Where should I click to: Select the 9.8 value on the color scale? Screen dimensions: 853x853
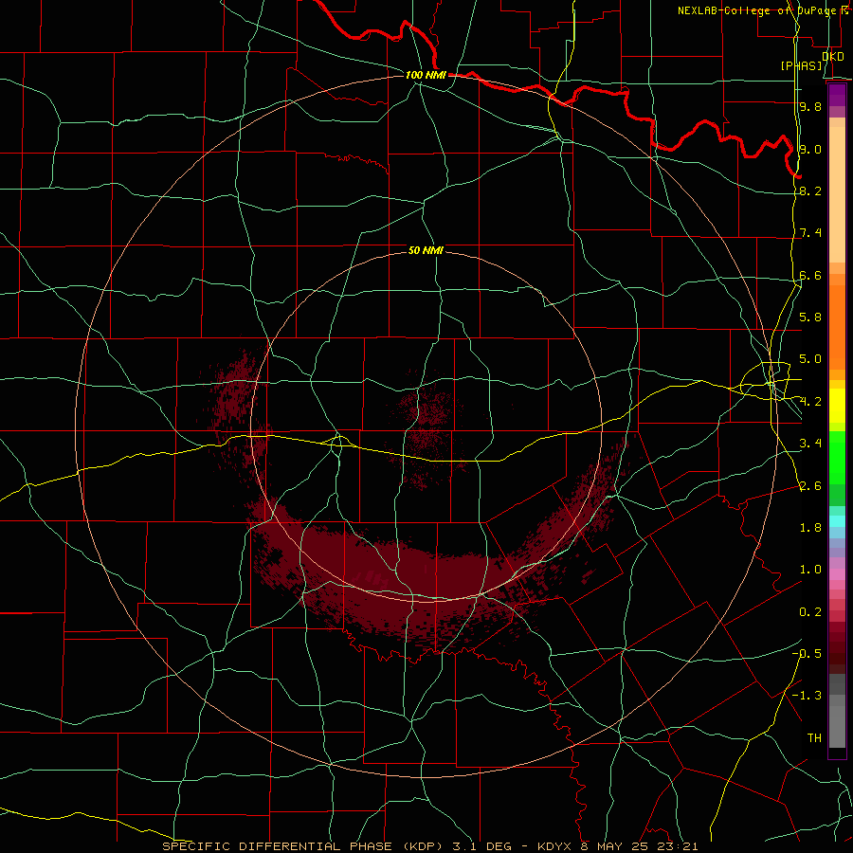[x=810, y=106]
